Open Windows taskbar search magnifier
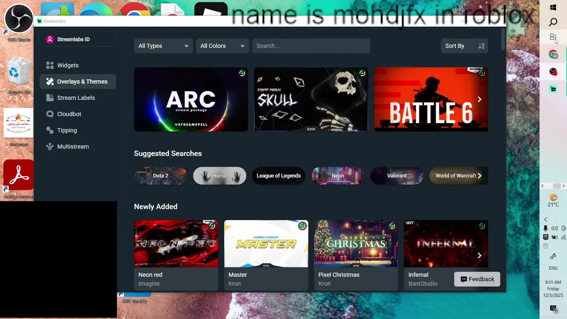567x319 pixels. tap(553, 22)
